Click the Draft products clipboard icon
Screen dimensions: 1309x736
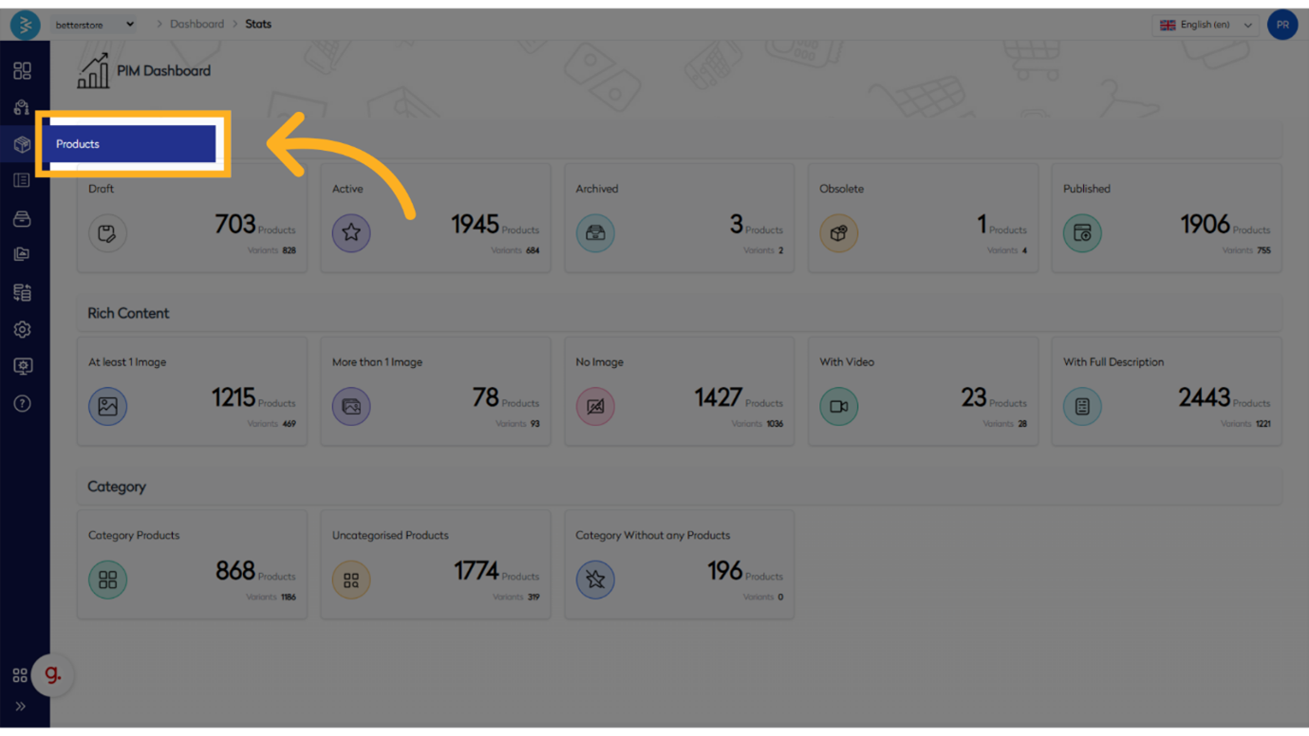[107, 233]
